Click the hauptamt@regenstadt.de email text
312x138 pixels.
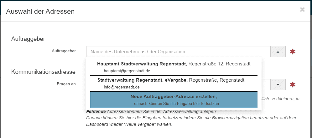pos(127,71)
